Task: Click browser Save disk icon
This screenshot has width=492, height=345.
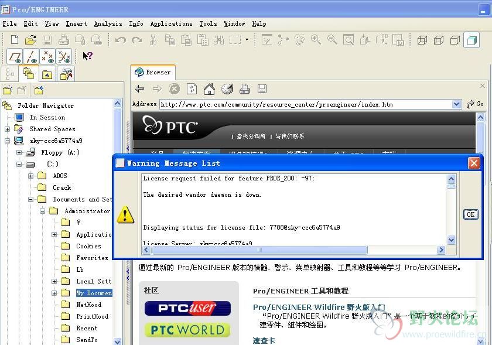Action: (x=262, y=89)
